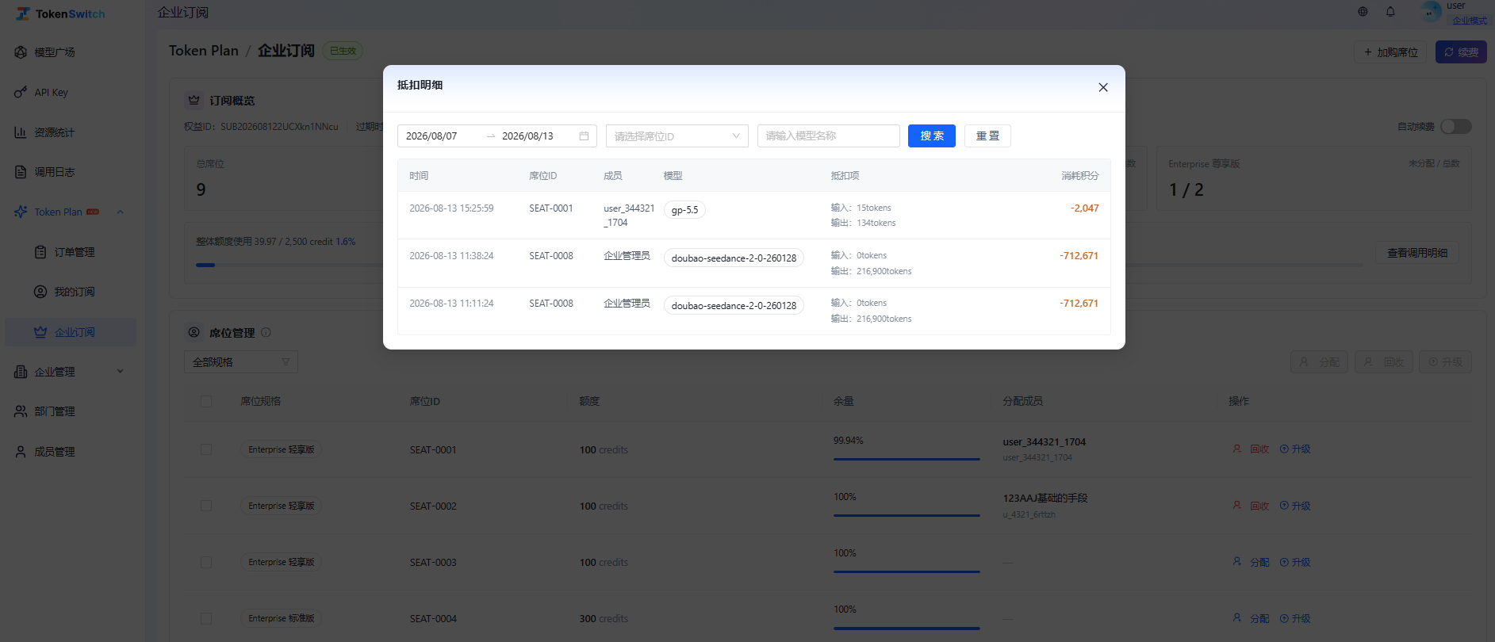The image size is (1495, 642).
Task: Click 升级 in the SEAT-0002 row
Action: point(1295,506)
